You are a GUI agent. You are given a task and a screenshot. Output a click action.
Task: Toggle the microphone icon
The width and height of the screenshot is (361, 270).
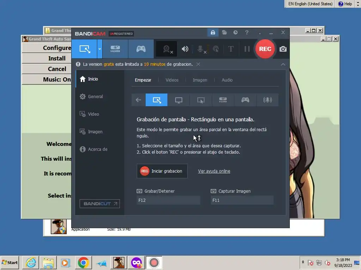201,49
